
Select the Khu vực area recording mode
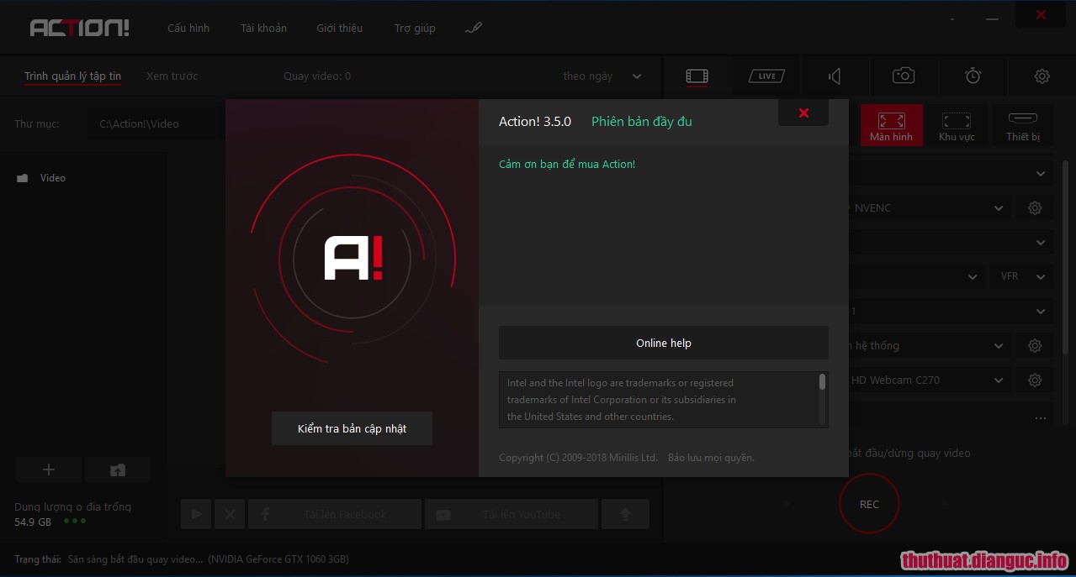pos(957,125)
